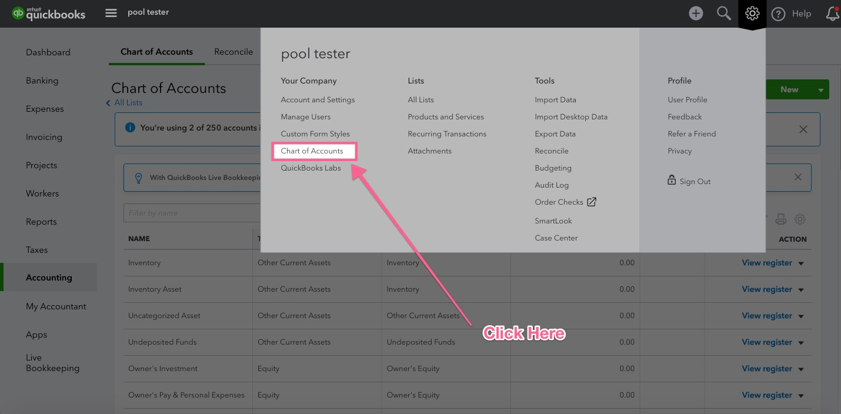
Task: Close the QuickBooks Live Bookkeeping banner
Action: (x=798, y=177)
